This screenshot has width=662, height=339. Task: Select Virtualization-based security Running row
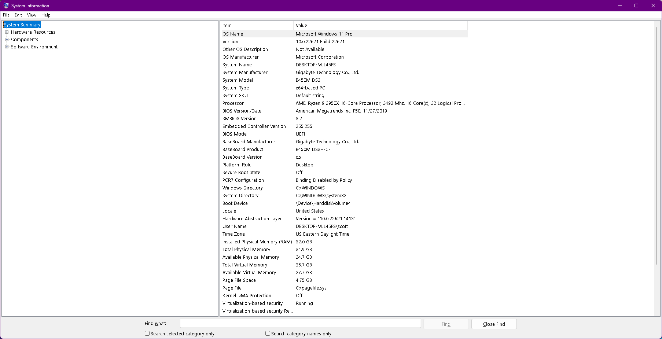344,303
